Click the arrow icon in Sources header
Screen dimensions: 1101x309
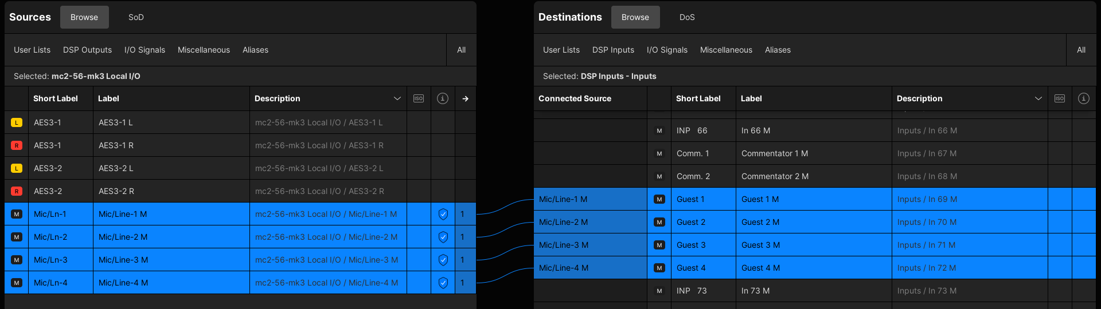coord(465,98)
